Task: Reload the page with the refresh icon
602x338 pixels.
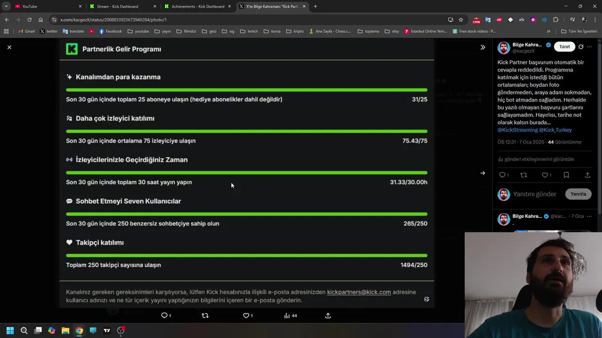Action: (x=29, y=20)
